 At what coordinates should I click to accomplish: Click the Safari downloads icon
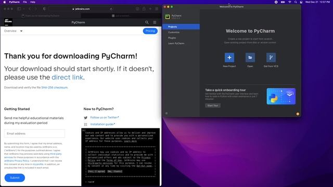coord(137,9)
